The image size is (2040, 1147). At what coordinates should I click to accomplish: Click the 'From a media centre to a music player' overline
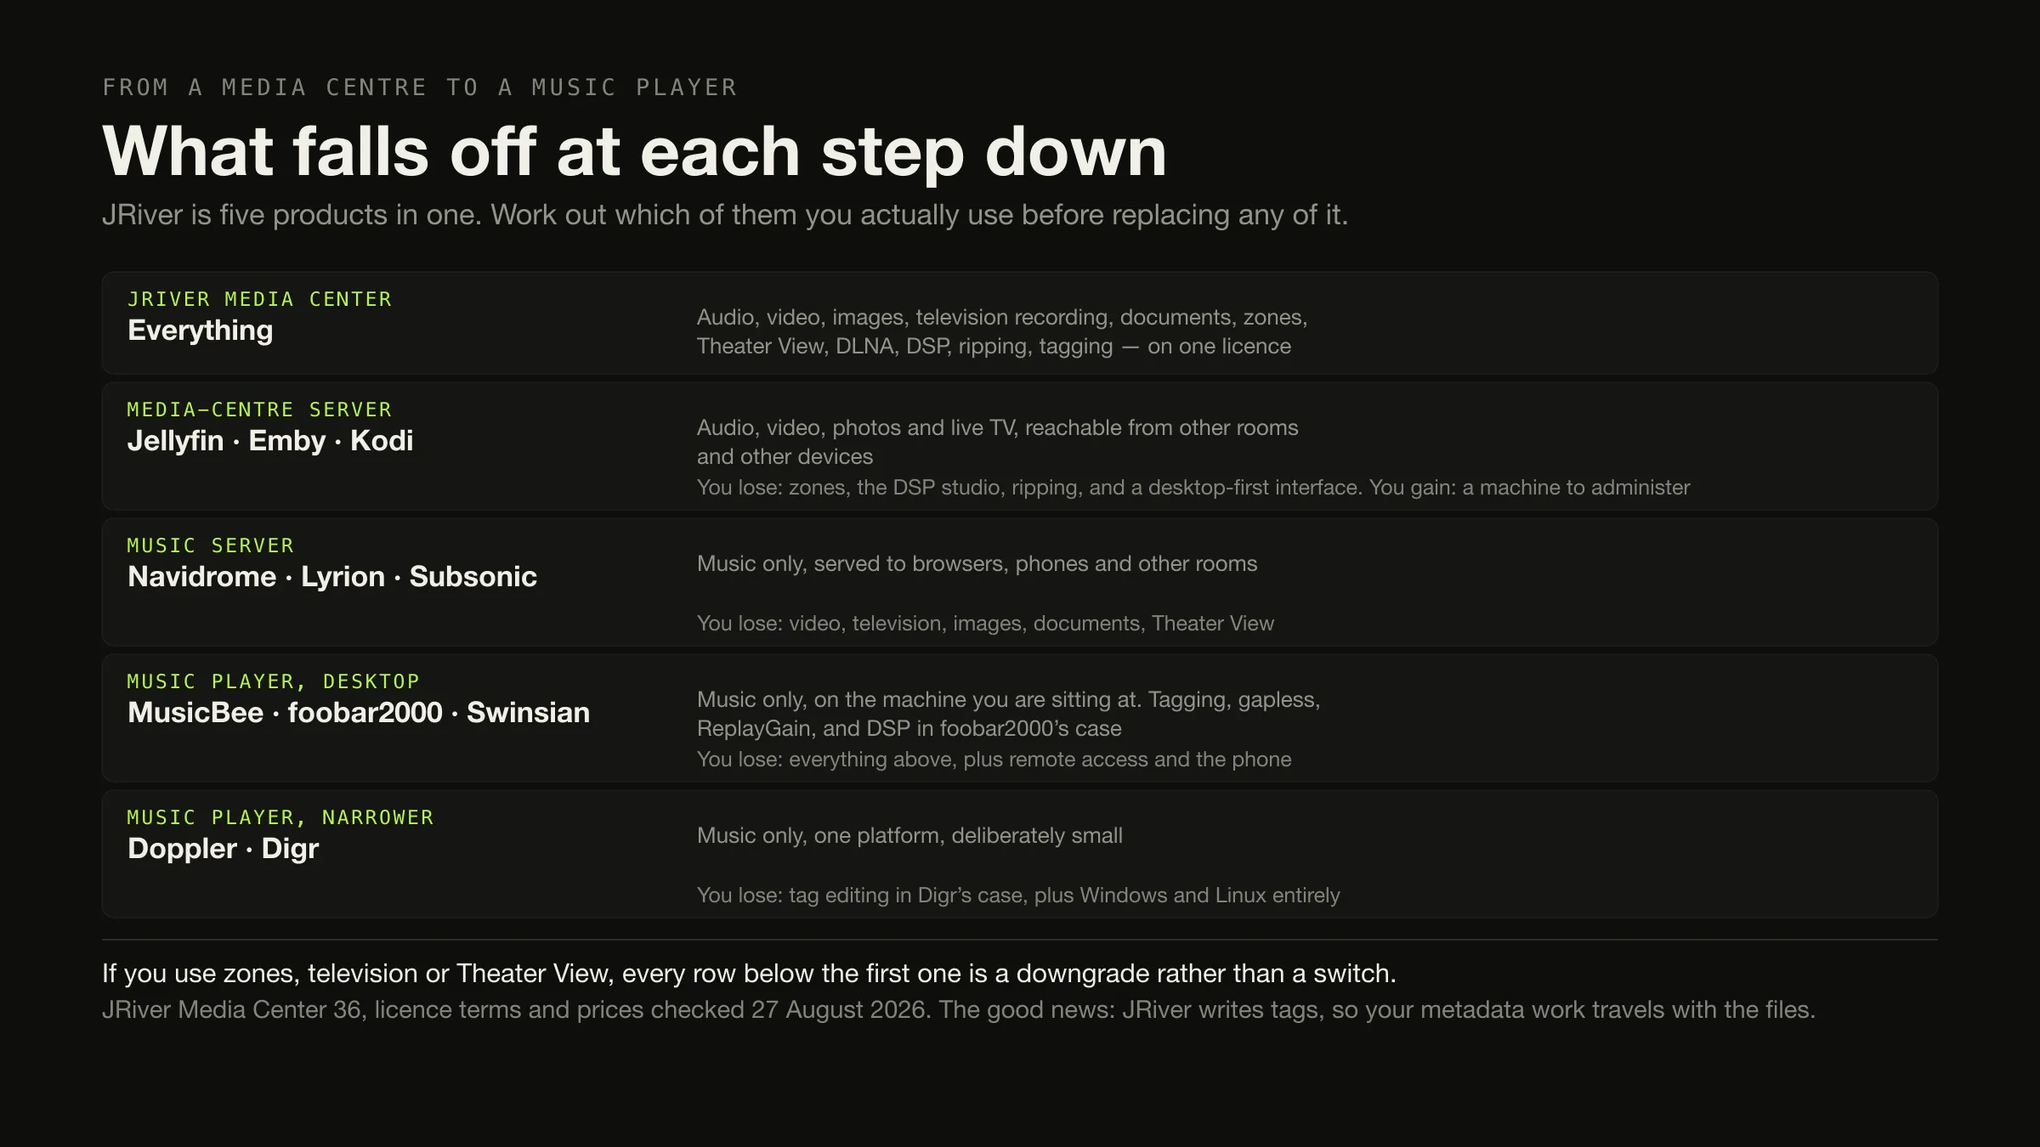pos(420,88)
